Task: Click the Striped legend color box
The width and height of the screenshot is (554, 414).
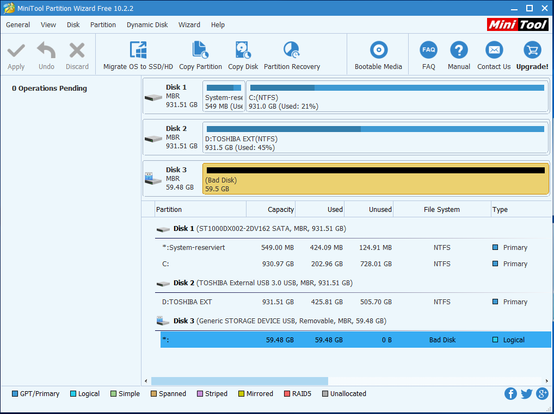Action: [200, 393]
